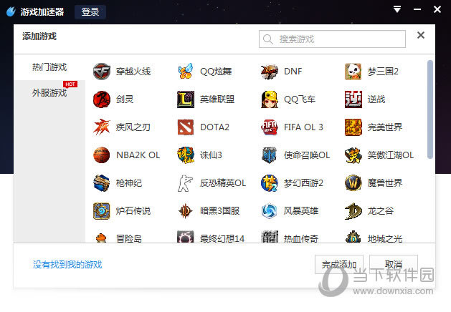Click the 最终幻想14 icon
This screenshot has height=312, width=451.
pos(186,237)
